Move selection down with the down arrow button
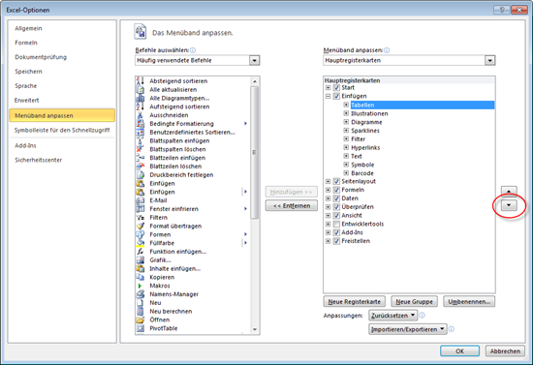 [x=509, y=205]
